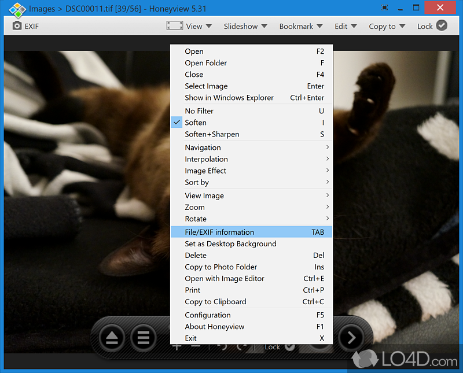This screenshot has width=463, height=373.
Task: Open Configuration from the context menu
Action: point(207,315)
